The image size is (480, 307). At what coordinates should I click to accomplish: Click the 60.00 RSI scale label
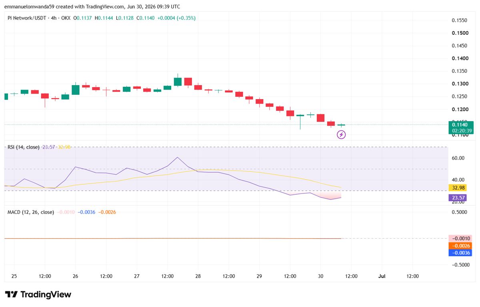(x=458, y=158)
